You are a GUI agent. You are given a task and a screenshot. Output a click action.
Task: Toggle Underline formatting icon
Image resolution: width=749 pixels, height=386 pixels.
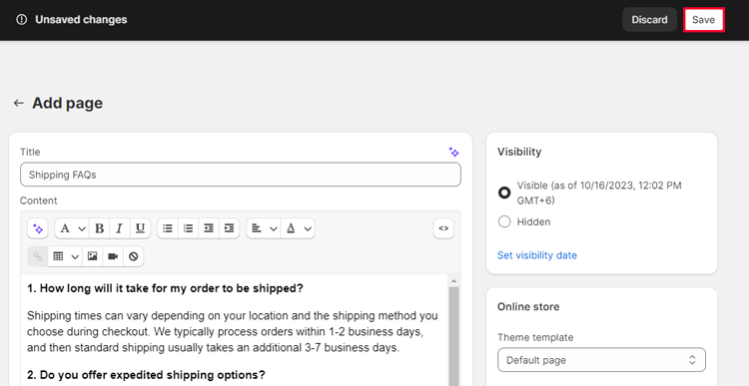[140, 228]
